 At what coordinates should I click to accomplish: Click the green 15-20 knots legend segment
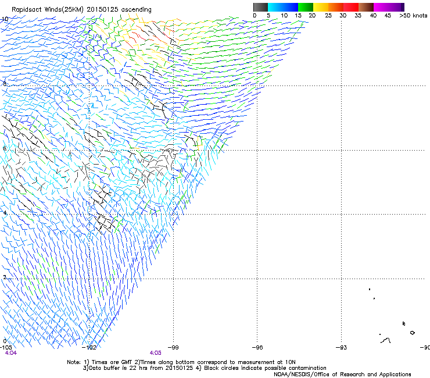point(306,7)
